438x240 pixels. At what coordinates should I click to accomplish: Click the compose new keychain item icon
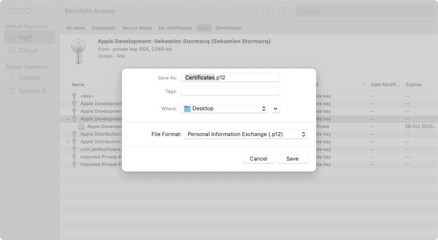[x=266, y=11]
